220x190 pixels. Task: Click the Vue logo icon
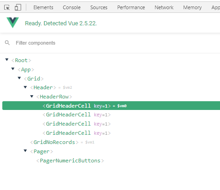[x=12, y=23]
